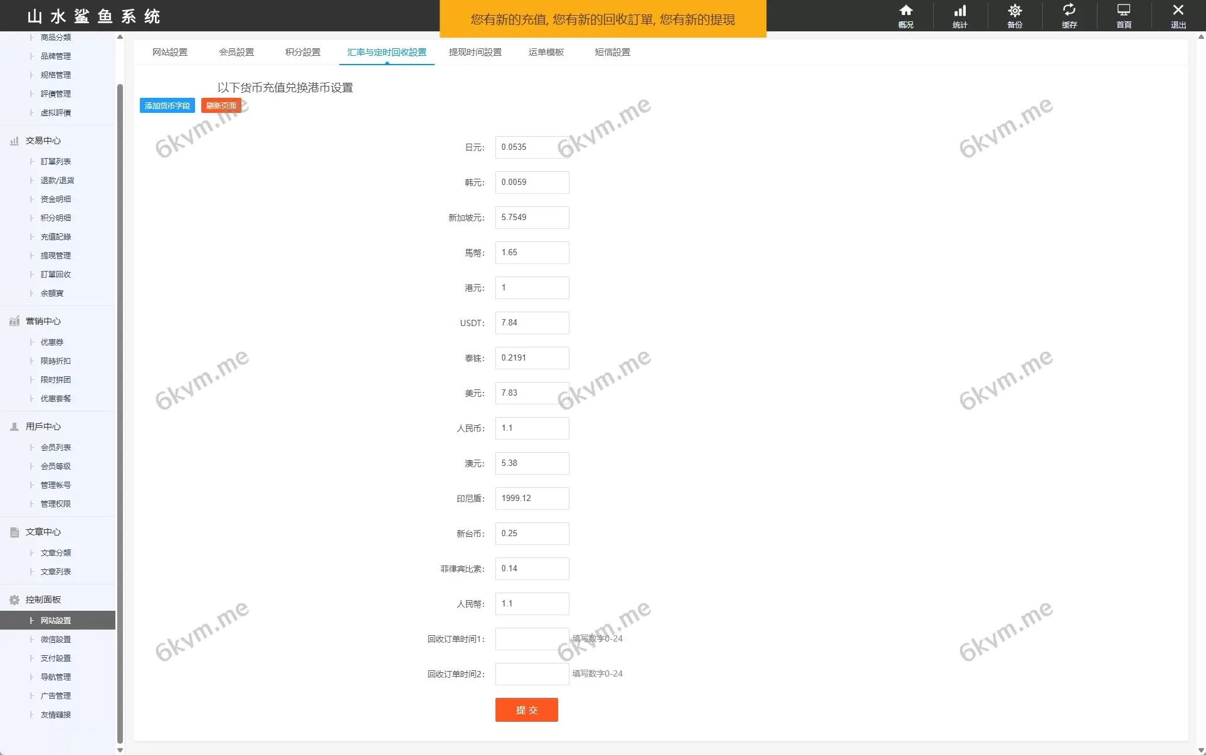The image size is (1206, 755).
Task: Switch to the 提现时间設置 tab
Action: click(475, 52)
